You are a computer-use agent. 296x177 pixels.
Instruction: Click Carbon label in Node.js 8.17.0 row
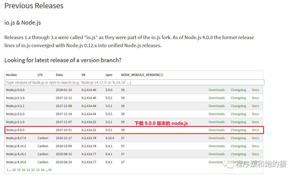click(43, 138)
